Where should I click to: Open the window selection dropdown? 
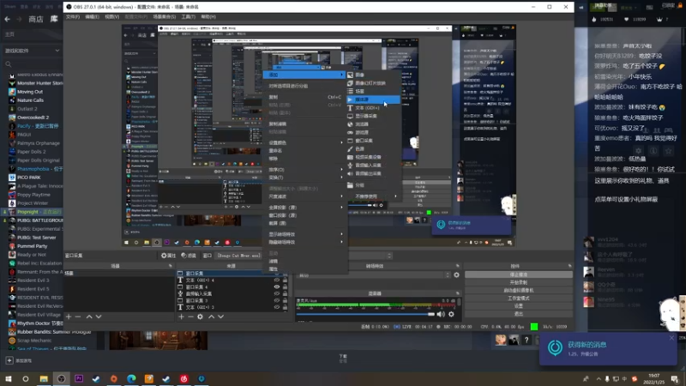pyautogui.click(x=304, y=256)
